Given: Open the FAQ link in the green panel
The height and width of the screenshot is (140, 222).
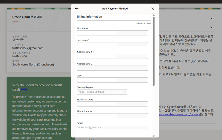Looking at the screenshot, I should pos(24,89).
